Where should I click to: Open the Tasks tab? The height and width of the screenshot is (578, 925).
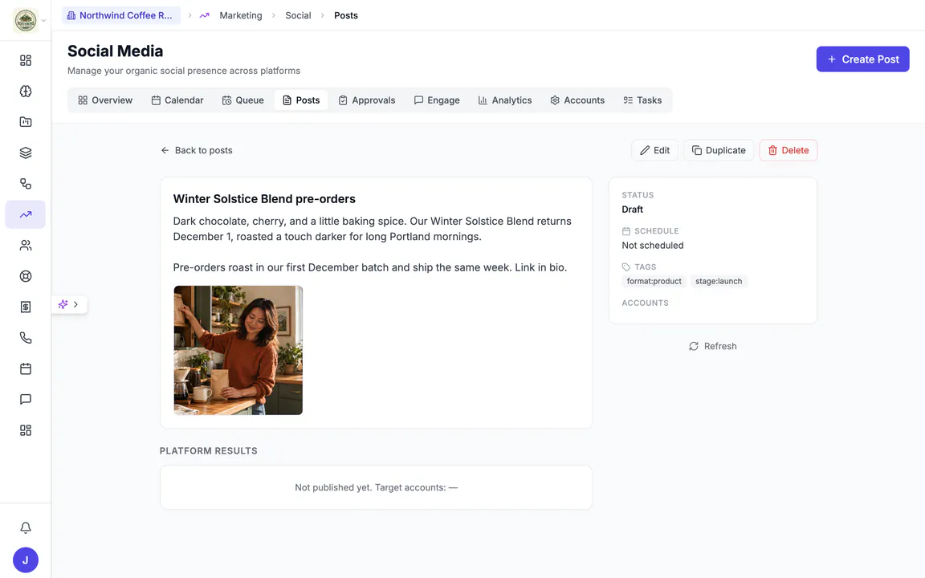642,100
